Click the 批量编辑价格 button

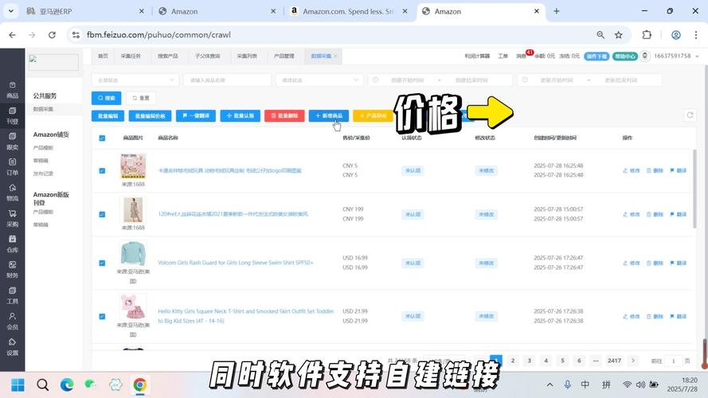[x=150, y=116]
